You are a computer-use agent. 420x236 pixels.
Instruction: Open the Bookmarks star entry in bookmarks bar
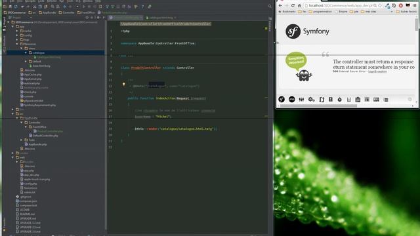[x=287, y=12]
